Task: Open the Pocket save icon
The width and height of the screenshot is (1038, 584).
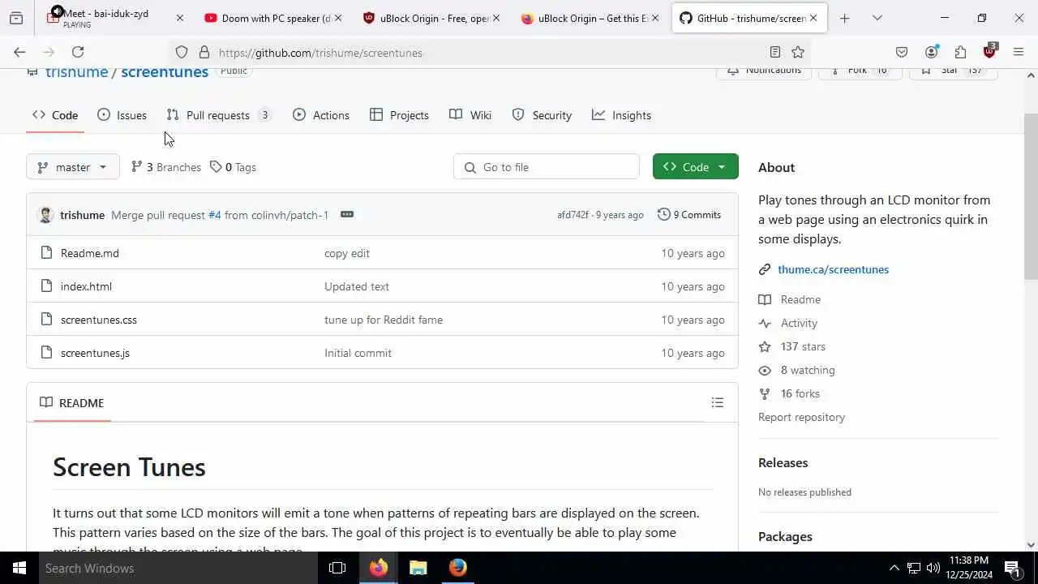Action: click(902, 52)
